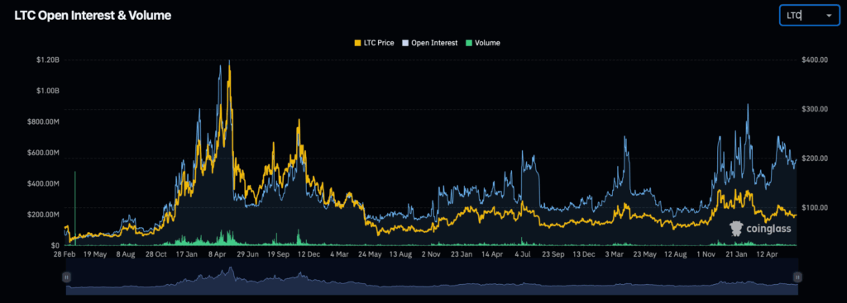847x303 pixels.
Task: Click the light blue Open Interest swatch
Action: click(405, 43)
